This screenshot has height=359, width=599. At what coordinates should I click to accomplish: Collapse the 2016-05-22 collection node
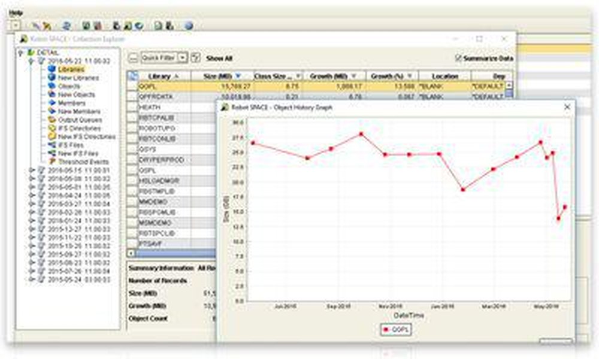click(32, 61)
